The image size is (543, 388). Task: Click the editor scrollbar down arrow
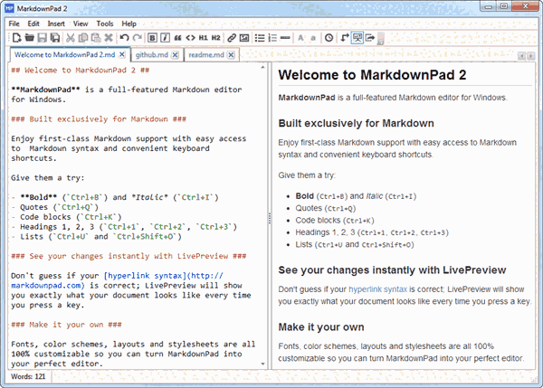coord(262,364)
